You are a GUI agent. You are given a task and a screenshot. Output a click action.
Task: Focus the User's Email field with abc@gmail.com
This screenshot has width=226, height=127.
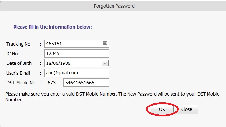pyautogui.click(x=77, y=73)
